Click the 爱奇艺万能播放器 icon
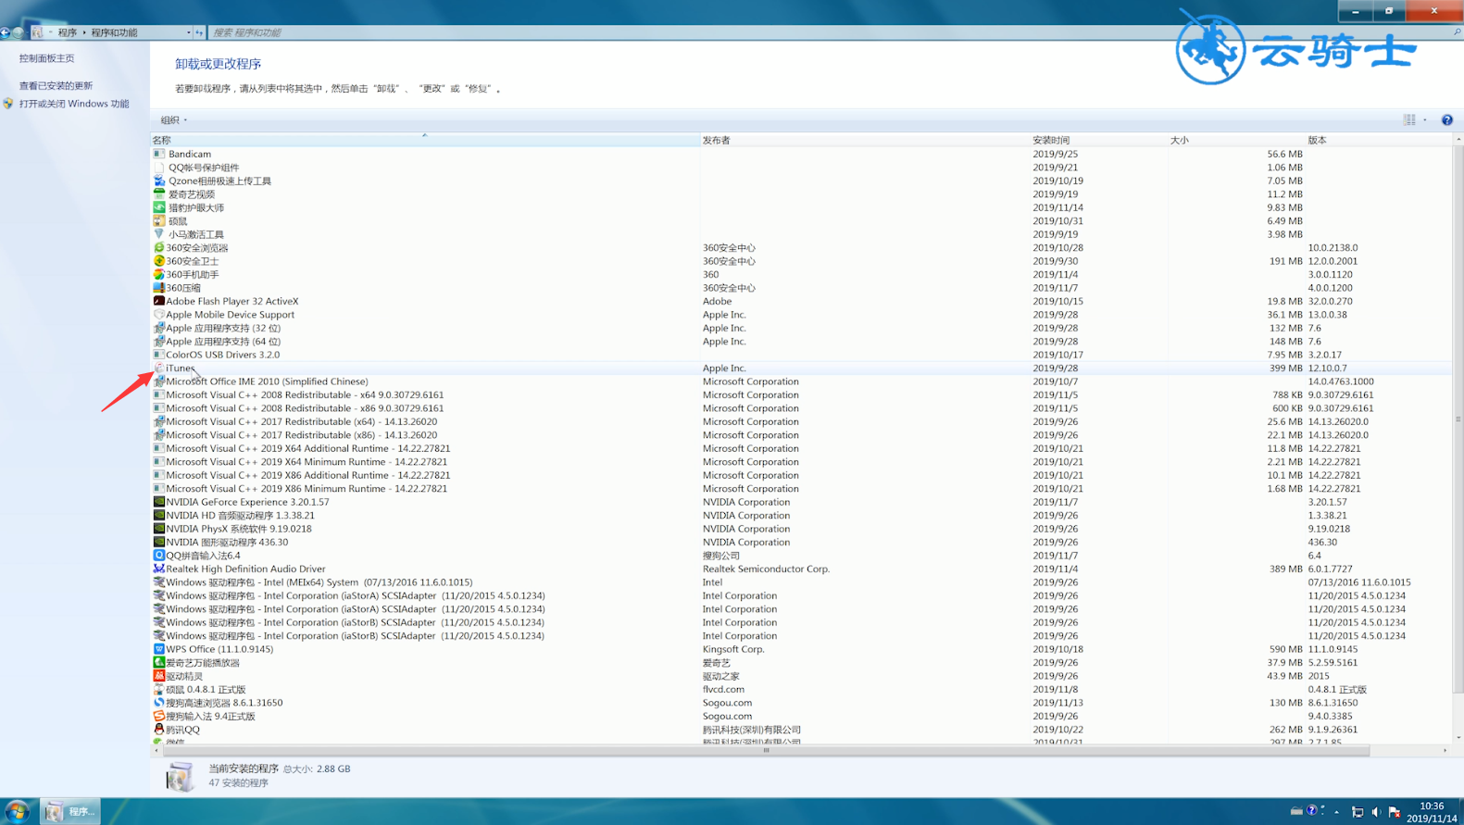The image size is (1464, 825). pos(159,662)
